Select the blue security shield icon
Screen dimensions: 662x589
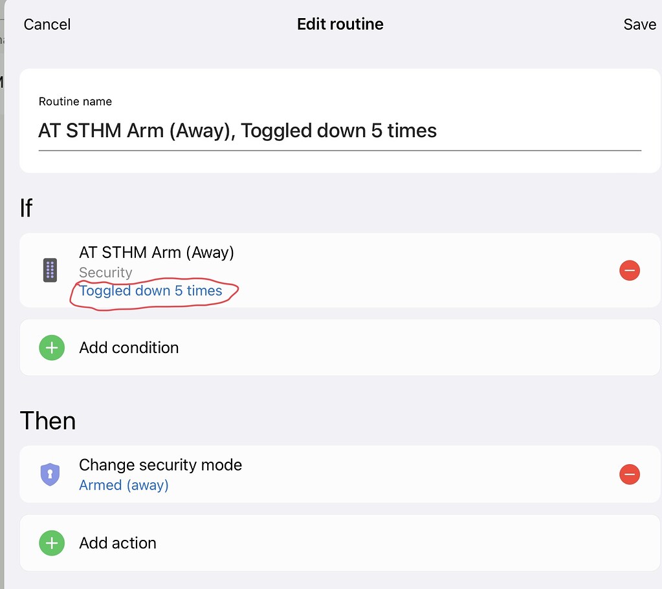[x=50, y=474]
